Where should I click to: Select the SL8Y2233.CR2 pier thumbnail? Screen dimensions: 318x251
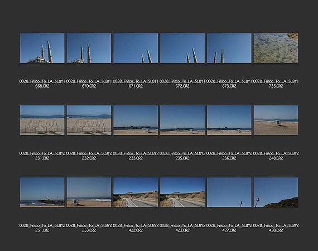pyautogui.click(x=136, y=120)
